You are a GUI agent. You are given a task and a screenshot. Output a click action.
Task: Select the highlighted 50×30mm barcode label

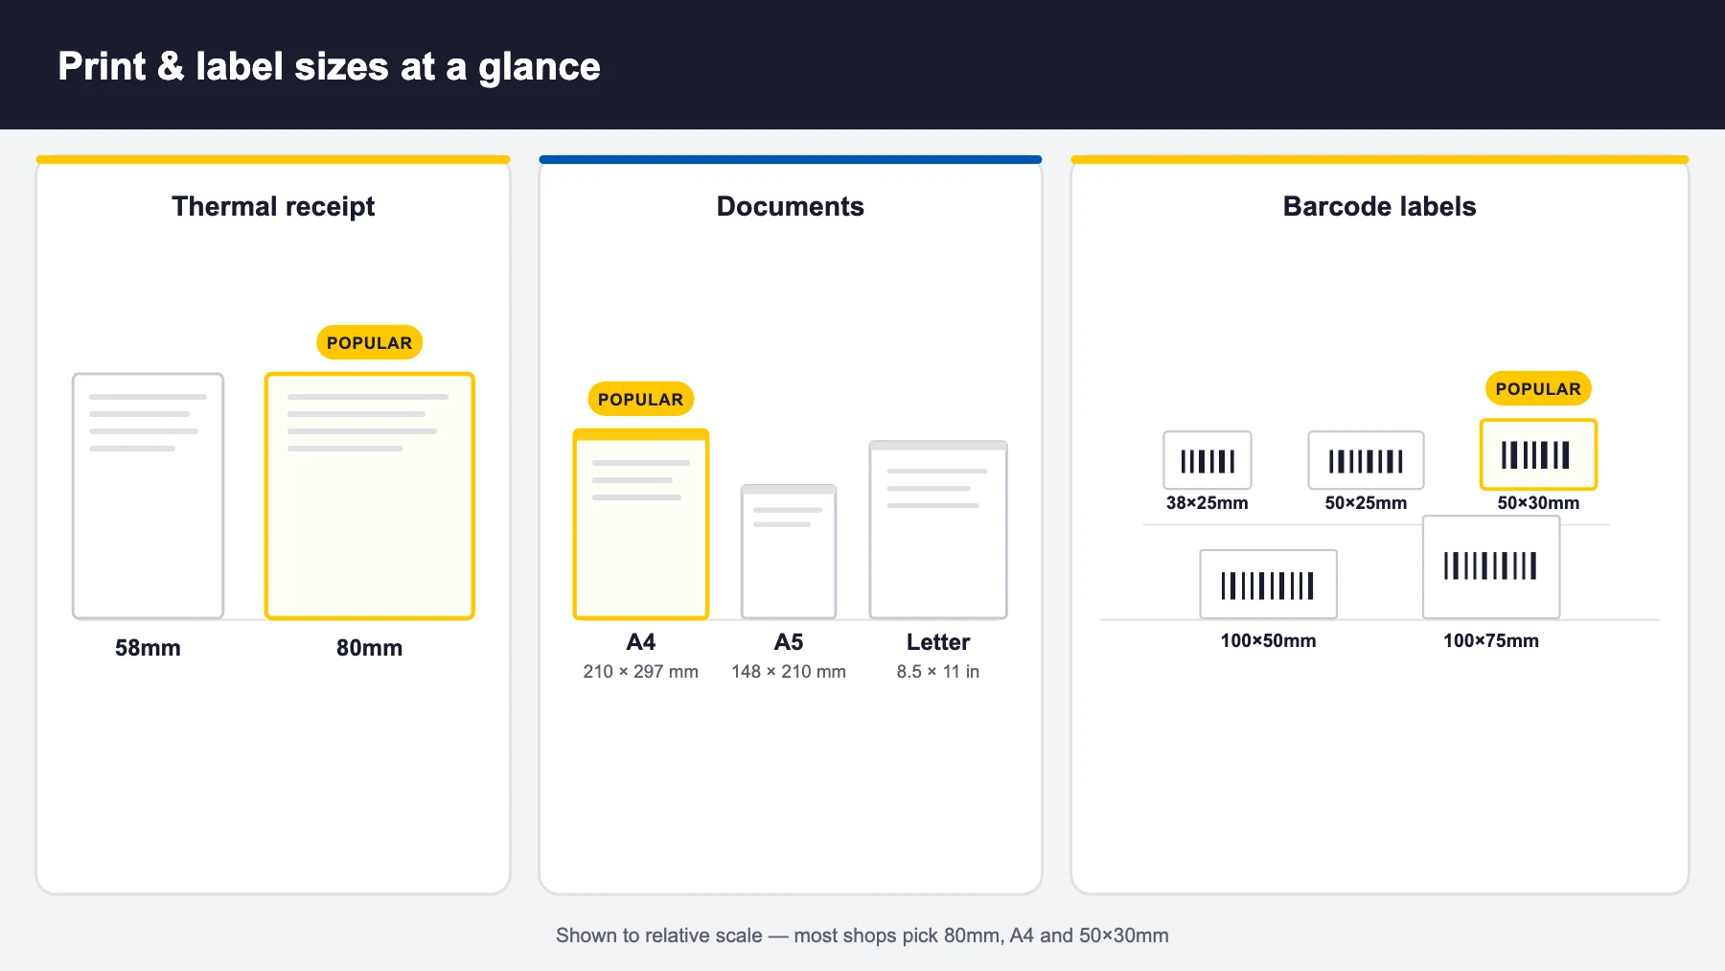[x=1538, y=454]
